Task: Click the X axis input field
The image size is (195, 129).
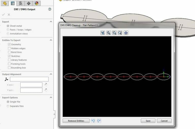Action: [x=31, y=85]
